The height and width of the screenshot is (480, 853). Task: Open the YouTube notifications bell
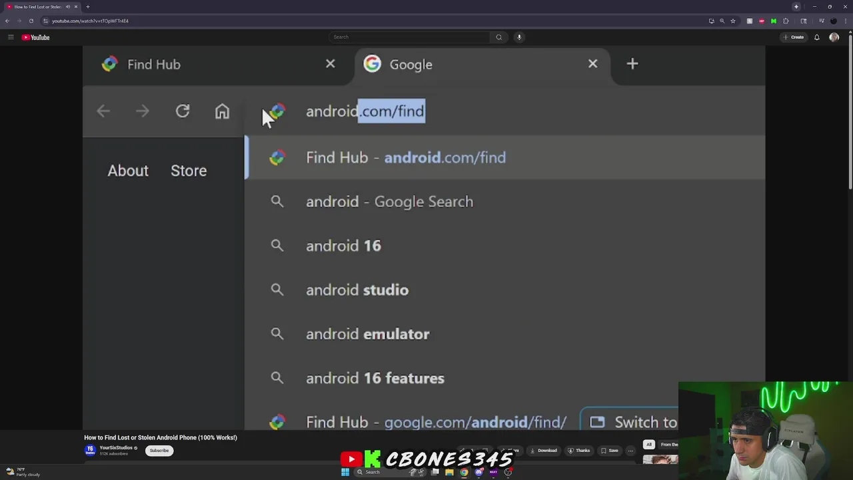tap(816, 37)
